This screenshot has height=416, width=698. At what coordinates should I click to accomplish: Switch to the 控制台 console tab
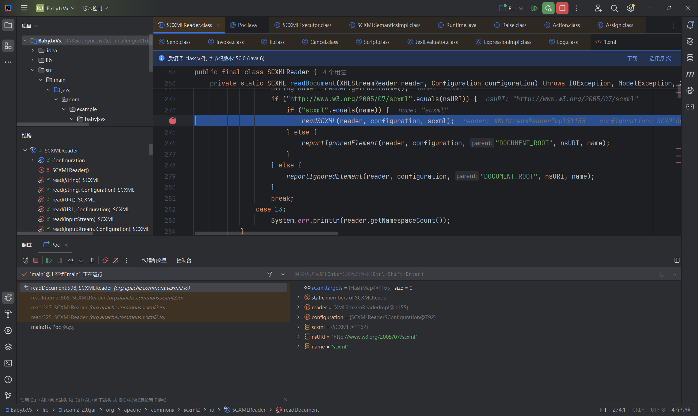coord(184,261)
